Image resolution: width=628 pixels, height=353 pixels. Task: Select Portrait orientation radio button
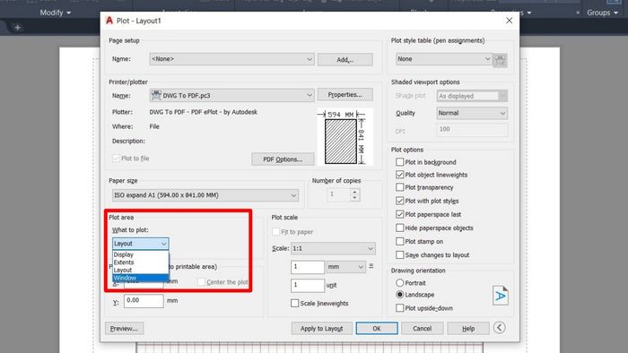[x=400, y=282]
